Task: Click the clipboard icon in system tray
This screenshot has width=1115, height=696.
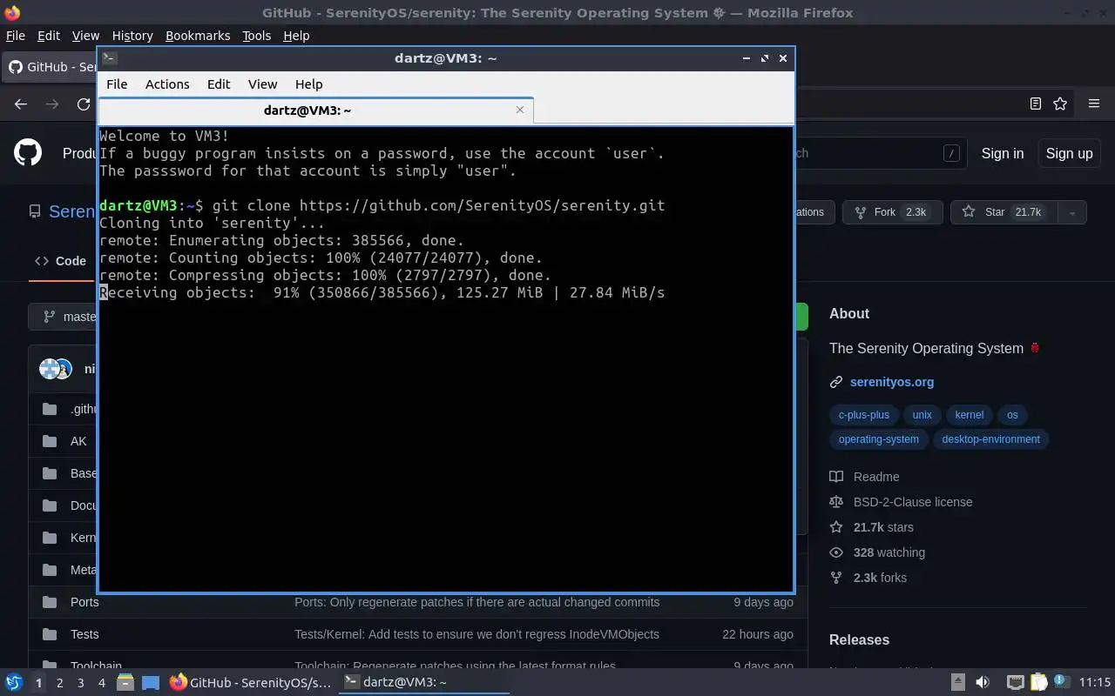Action: (1038, 683)
